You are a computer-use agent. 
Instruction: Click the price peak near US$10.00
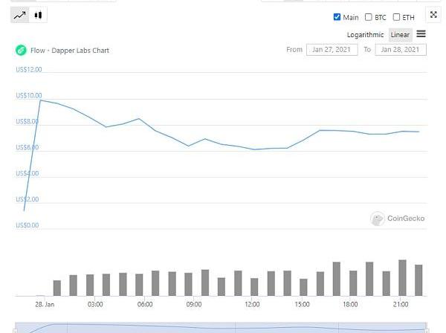(40, 100)
